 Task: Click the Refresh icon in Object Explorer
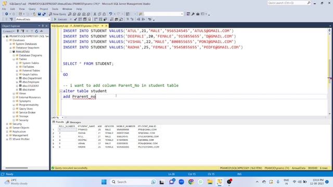[x=36, y=31]
